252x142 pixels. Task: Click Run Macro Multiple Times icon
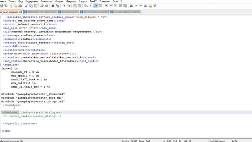pyautogui.click(x=120, y=6)
